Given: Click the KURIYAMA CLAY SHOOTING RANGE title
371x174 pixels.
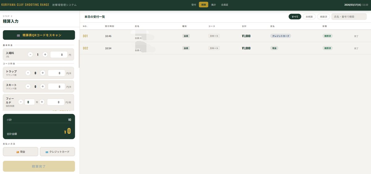Looking at the screenshot, I should pos(25,5).
